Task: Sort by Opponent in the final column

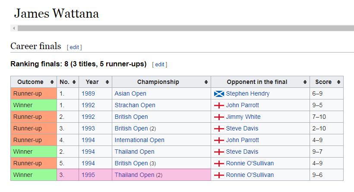Action: pyautogui.click(x=305, y=82)
